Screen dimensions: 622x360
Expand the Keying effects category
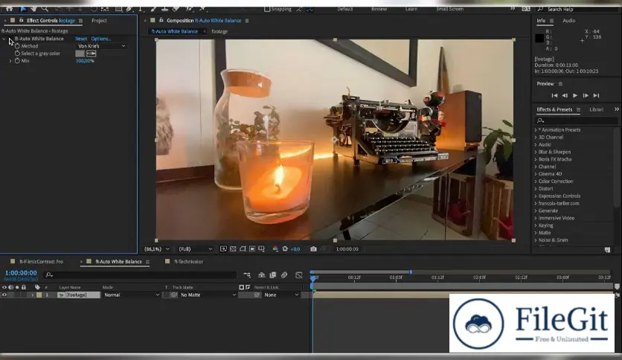[536, 225]
